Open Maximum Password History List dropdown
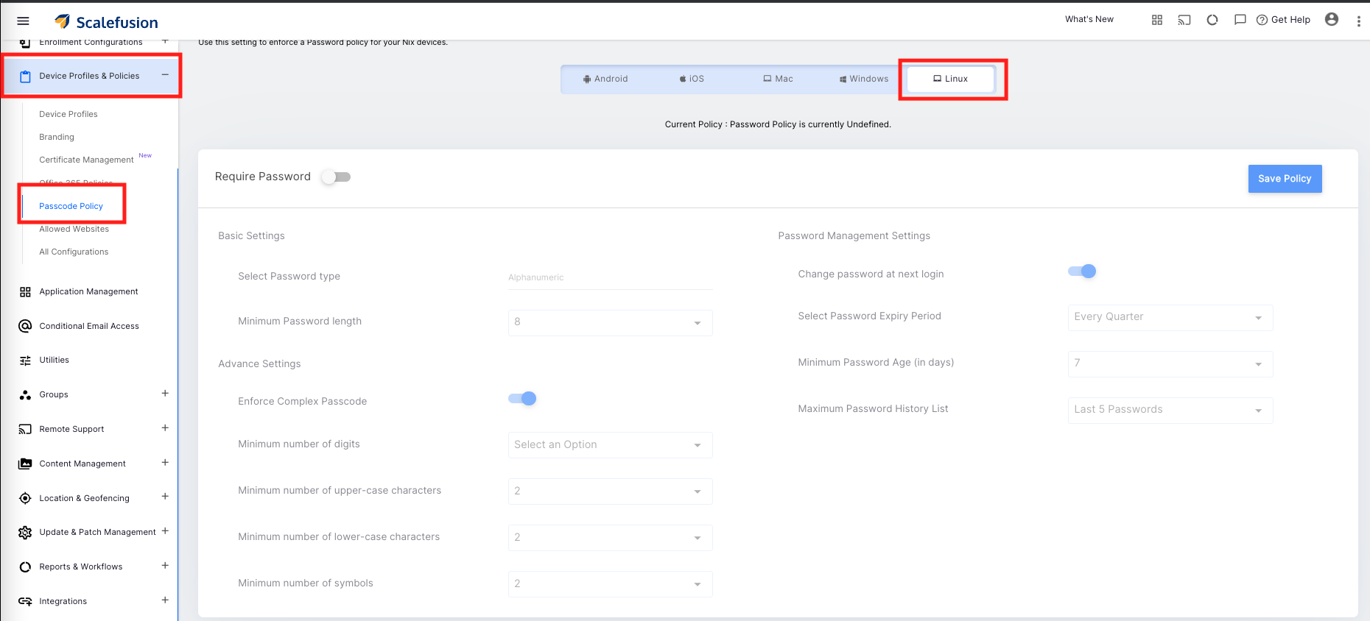The width and height of the screenshot is (1370, 621). (1170, 410)
